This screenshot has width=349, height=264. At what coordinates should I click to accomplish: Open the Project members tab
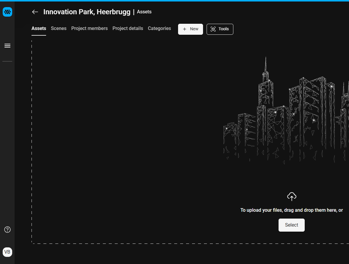89,29
